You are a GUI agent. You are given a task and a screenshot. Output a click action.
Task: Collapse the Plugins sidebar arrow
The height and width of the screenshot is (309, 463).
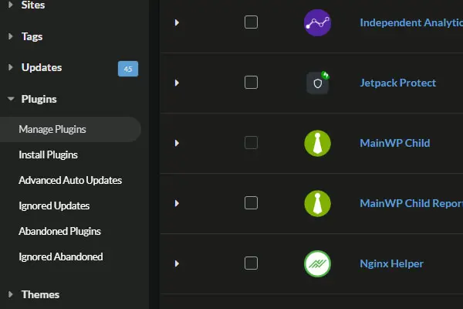pyautogui.click(x=11, y=99)
